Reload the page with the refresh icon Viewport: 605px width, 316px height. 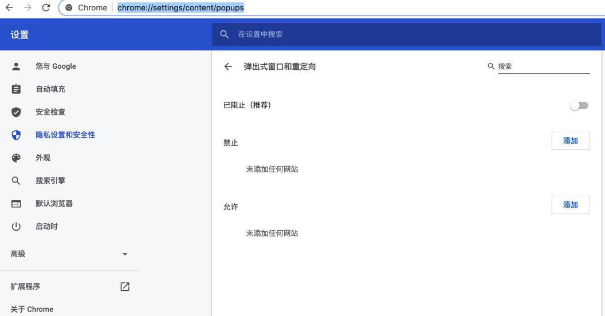pyautogui.click(x=46, y=7)
